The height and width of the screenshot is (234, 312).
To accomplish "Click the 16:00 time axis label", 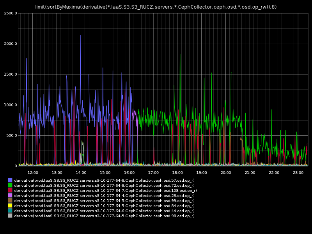I will pos(129,173).
